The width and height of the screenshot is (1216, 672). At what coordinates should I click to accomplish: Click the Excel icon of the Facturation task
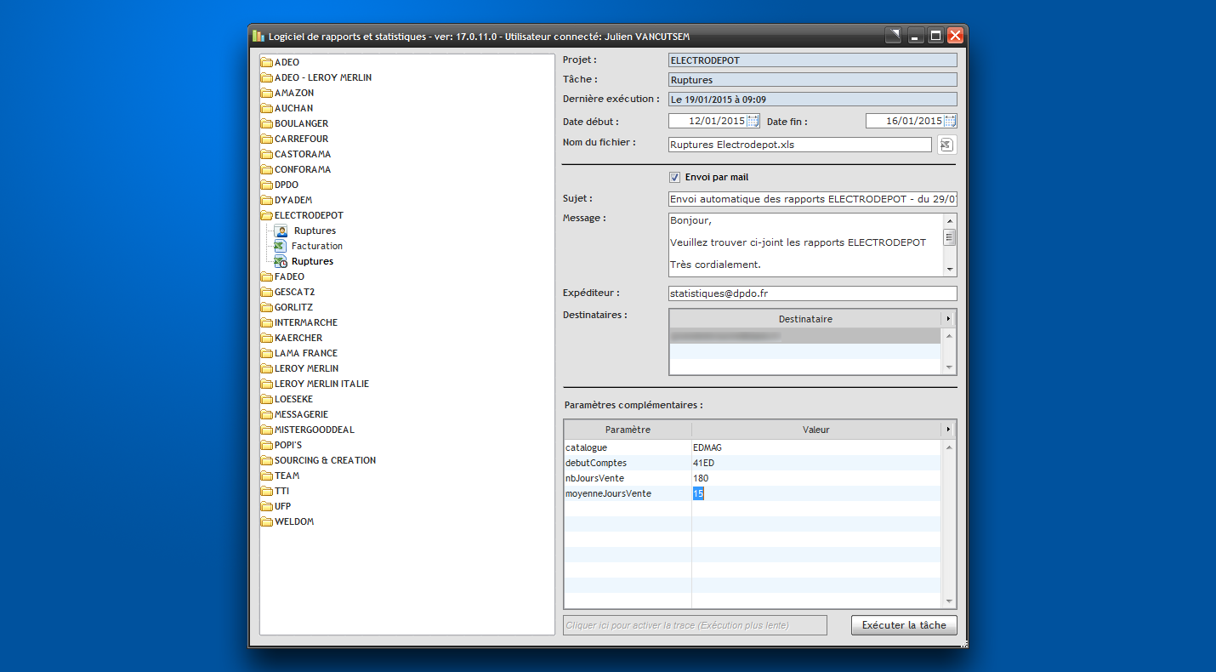point(280,246)
